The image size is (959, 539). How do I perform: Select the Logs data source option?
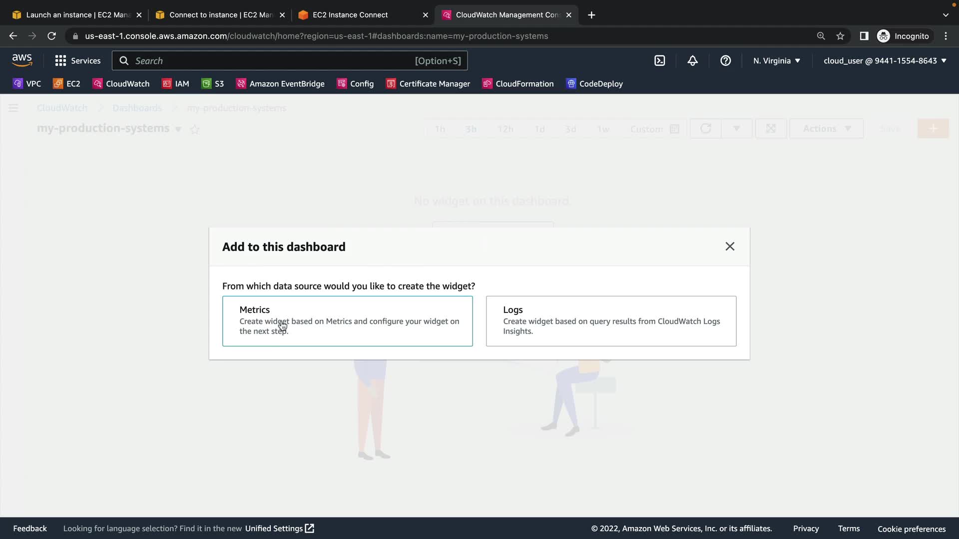tap(610, 321)
